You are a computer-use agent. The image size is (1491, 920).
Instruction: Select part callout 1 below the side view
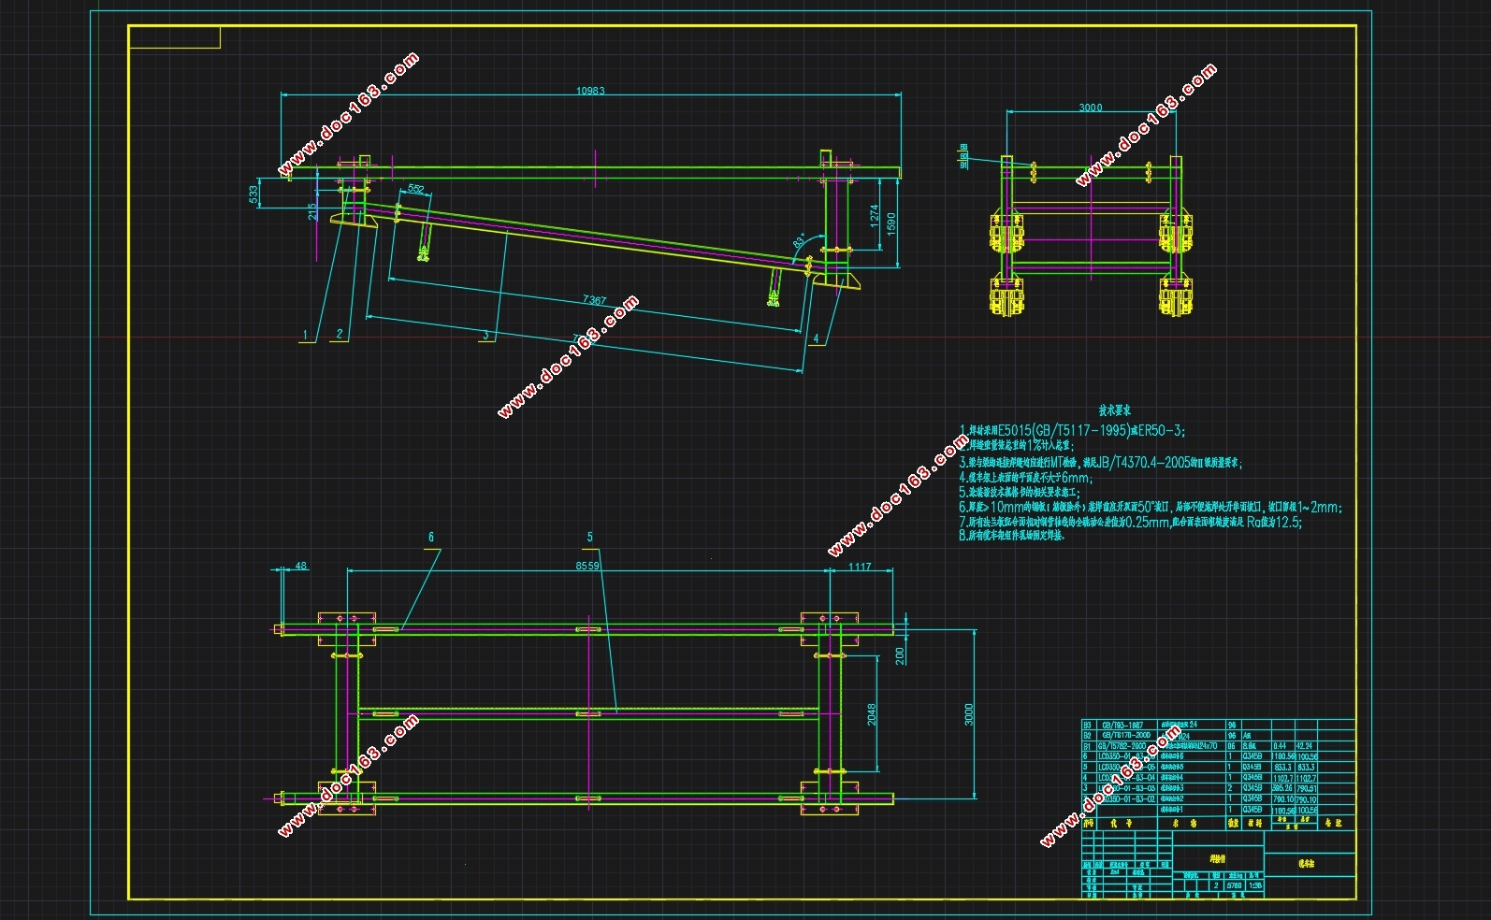(304, 334)
